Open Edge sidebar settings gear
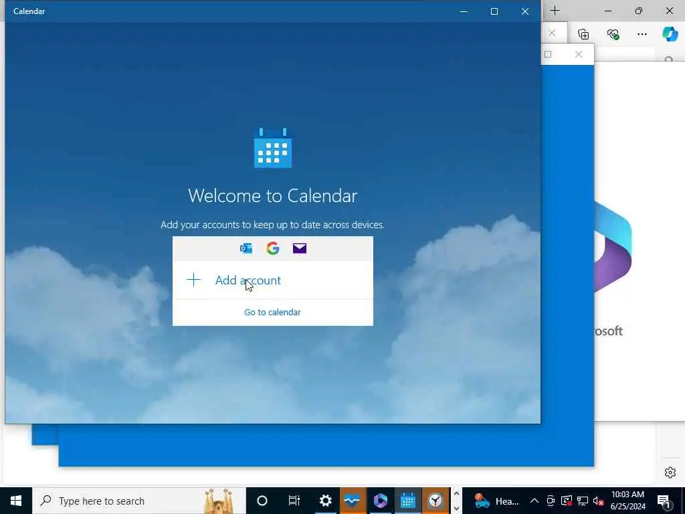The width and height of the screenshot is (685, 514). [670, 473]
